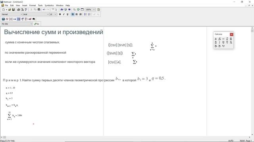Open the Greek symbols toolbar
The width and height of the screenshot is (254, 142).
(x=30, y=19)
